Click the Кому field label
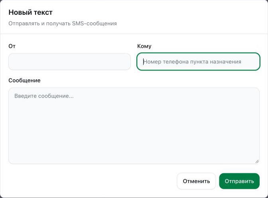The width and height of the screenshot is (268, 198). 144,46
